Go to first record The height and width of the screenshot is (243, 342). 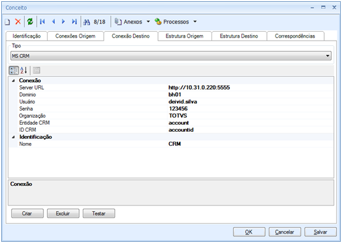point(42,22)
